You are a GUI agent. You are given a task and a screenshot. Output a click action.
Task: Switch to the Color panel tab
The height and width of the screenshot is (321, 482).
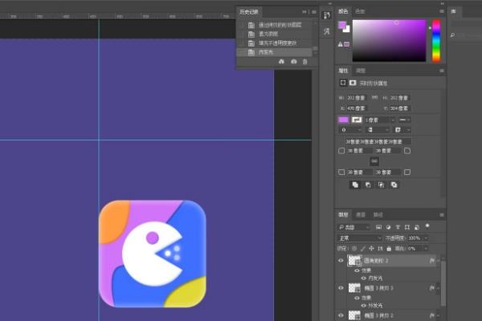pos(343,11)
